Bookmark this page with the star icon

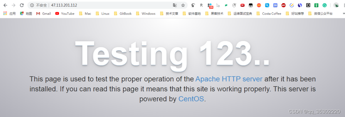coord(183,5)
